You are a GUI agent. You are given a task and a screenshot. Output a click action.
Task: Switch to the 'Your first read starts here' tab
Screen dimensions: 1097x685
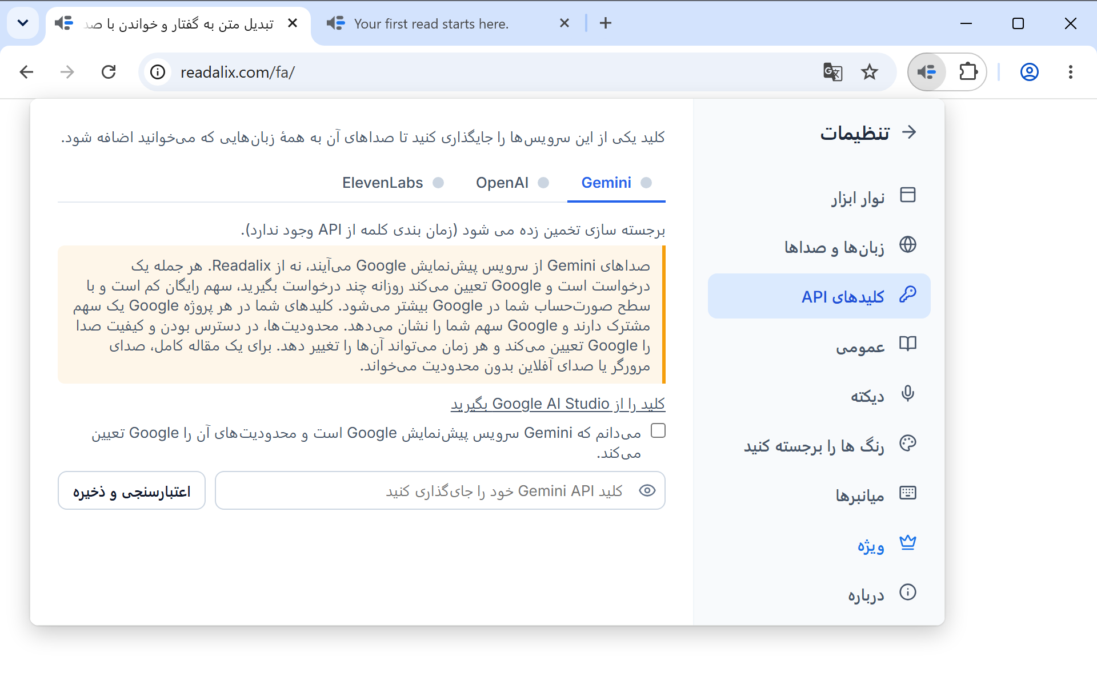pos(431,24)
